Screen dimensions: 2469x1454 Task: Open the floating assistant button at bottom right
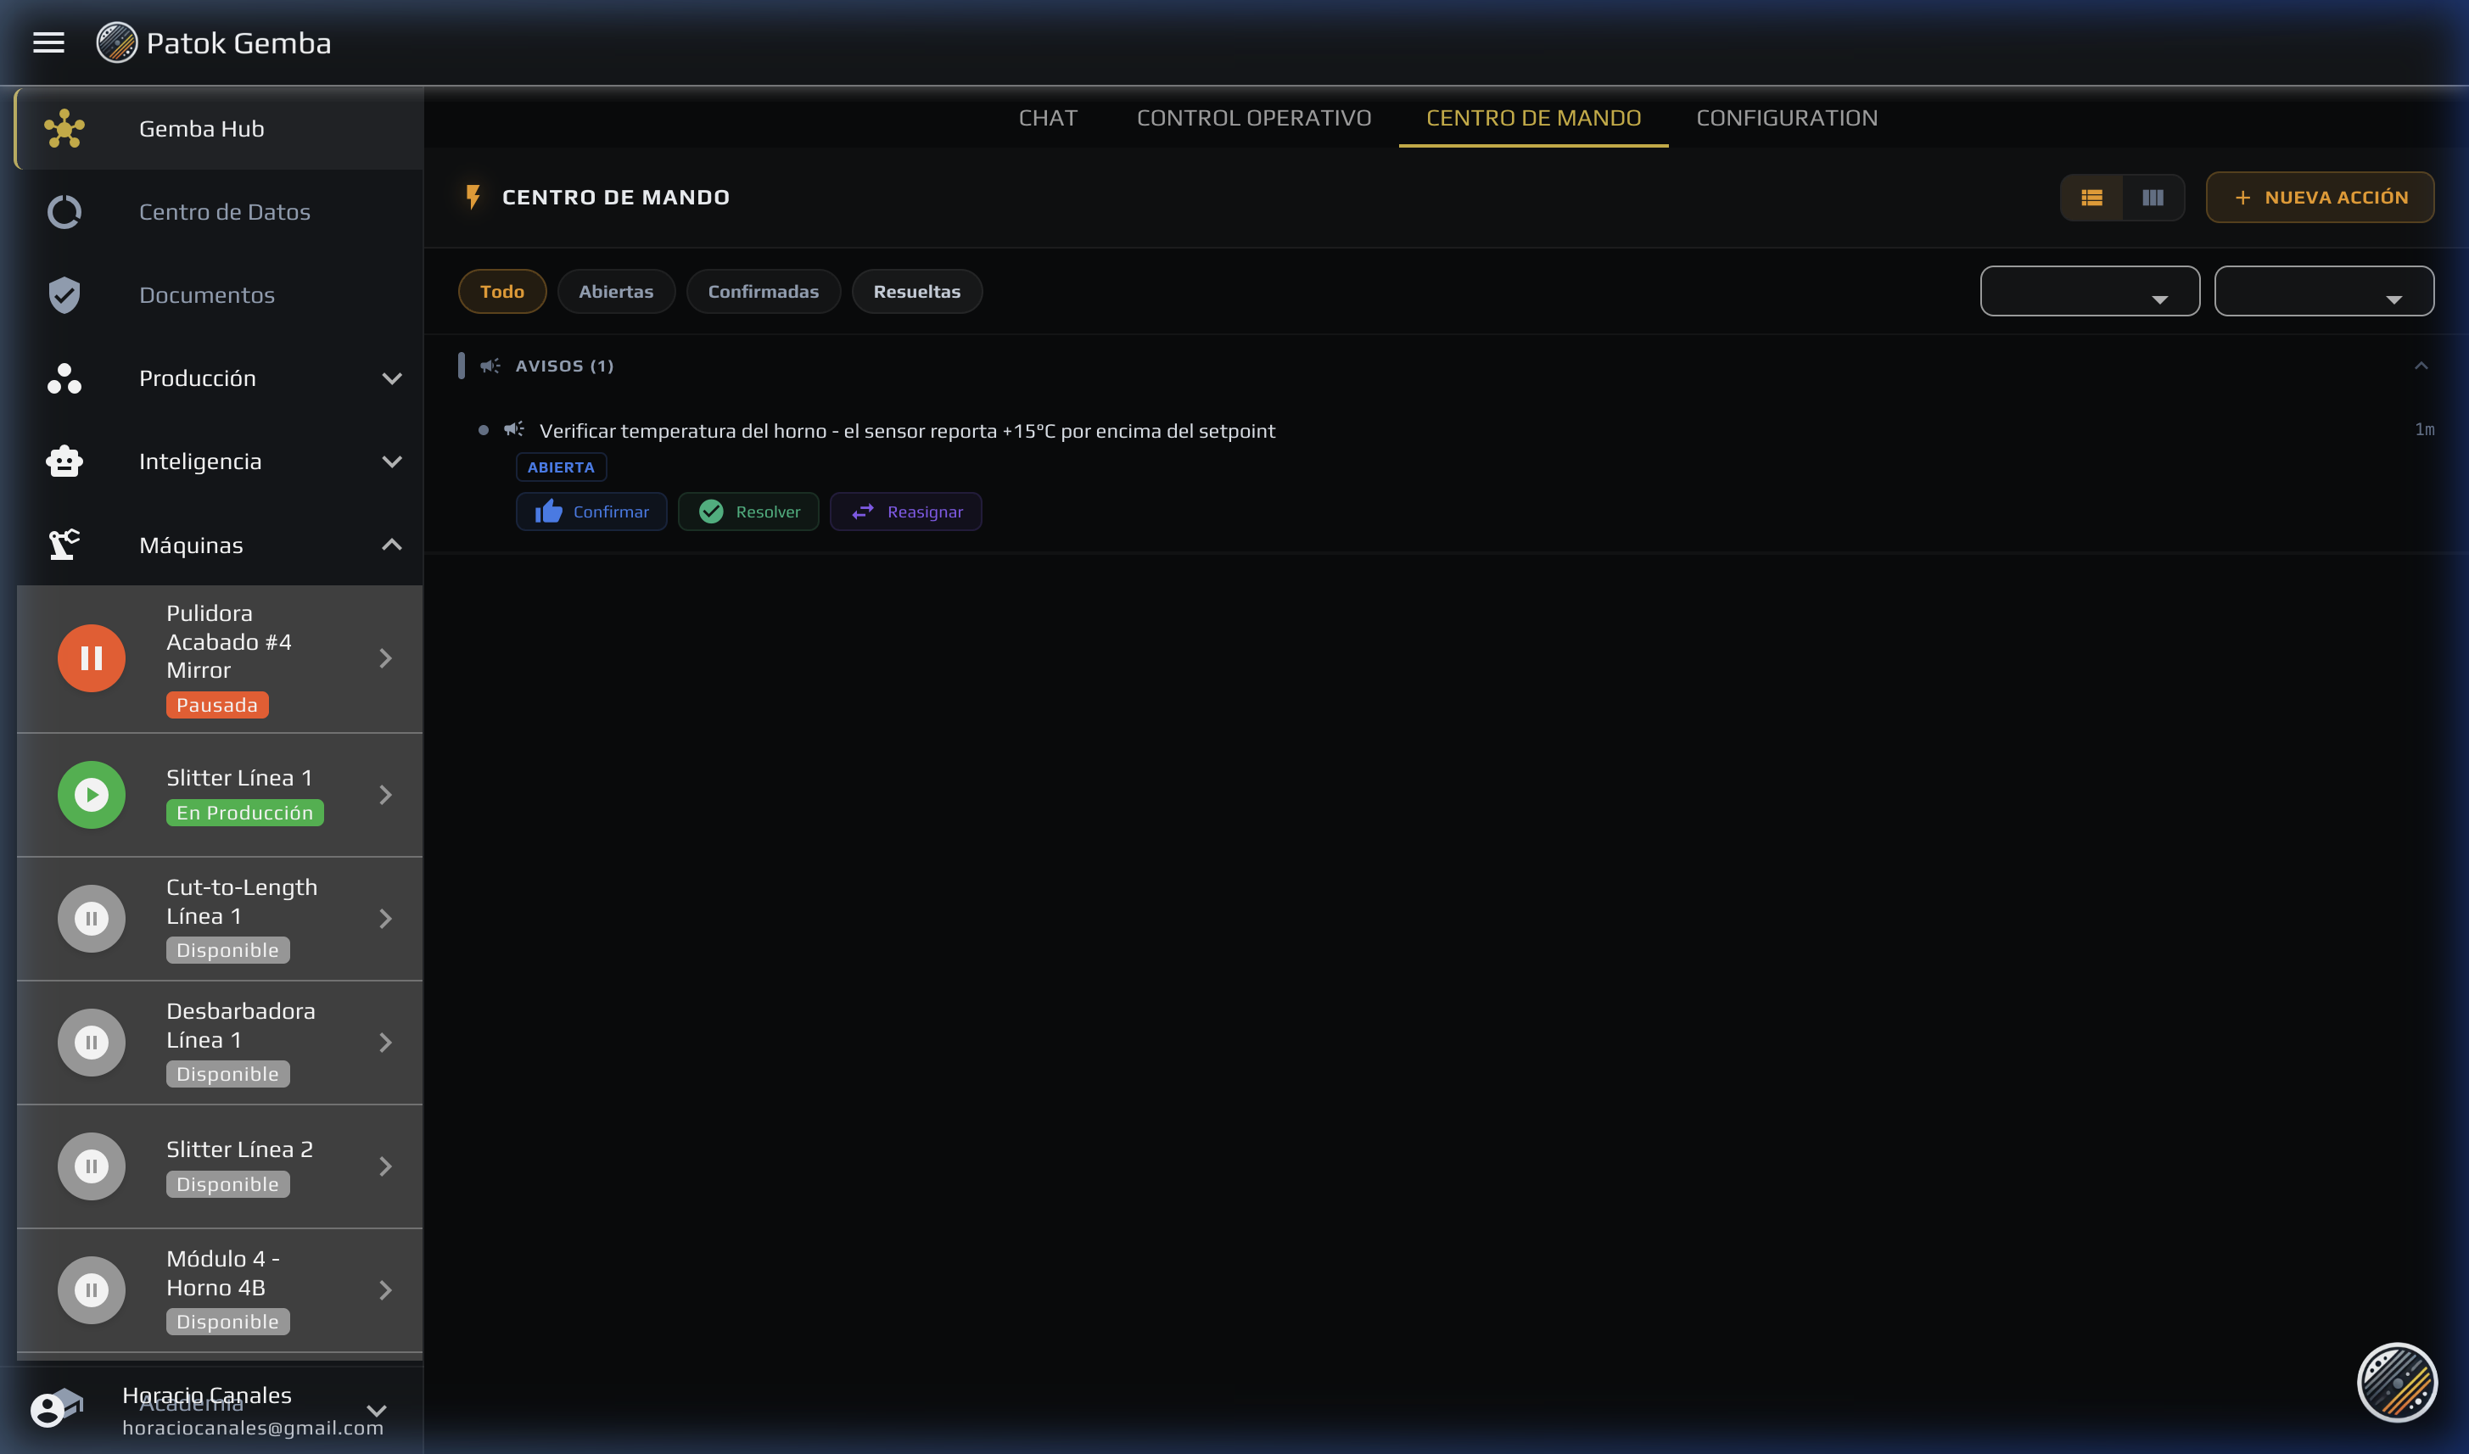(x=2395, y=1383)
